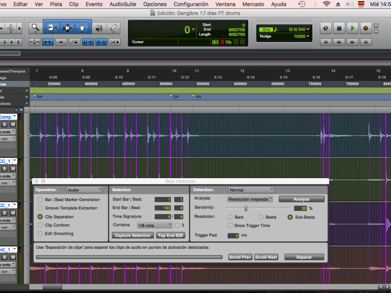Click the Separar button
This screenshot has height=293, width=391.
click(304, 257)
